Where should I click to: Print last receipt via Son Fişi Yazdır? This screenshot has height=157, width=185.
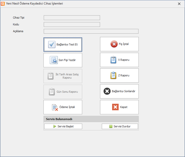coord(63,60)
